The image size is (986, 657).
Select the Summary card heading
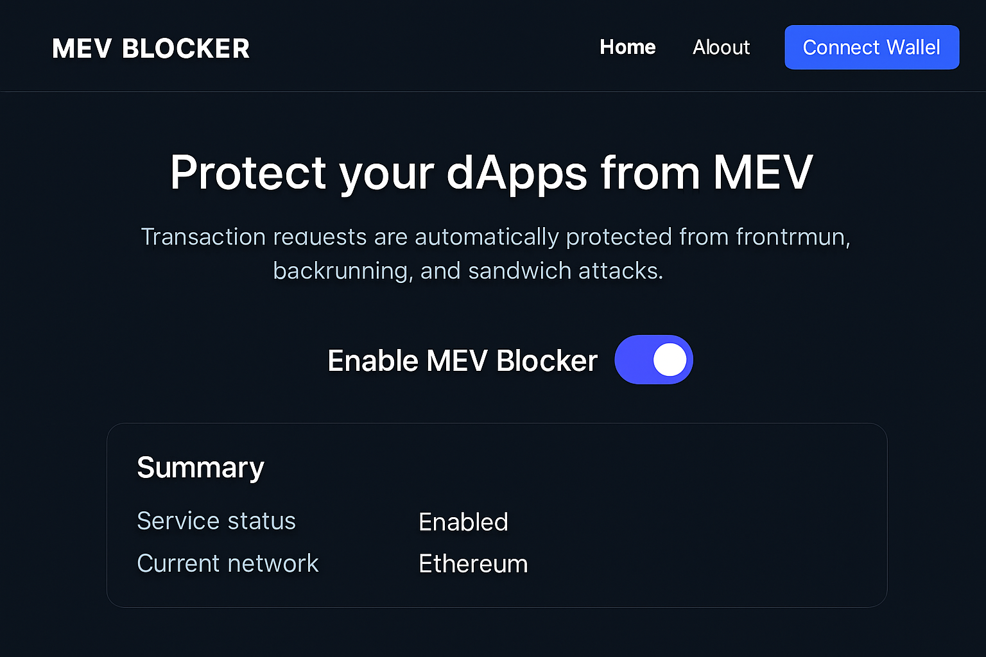tap(200, 467)
